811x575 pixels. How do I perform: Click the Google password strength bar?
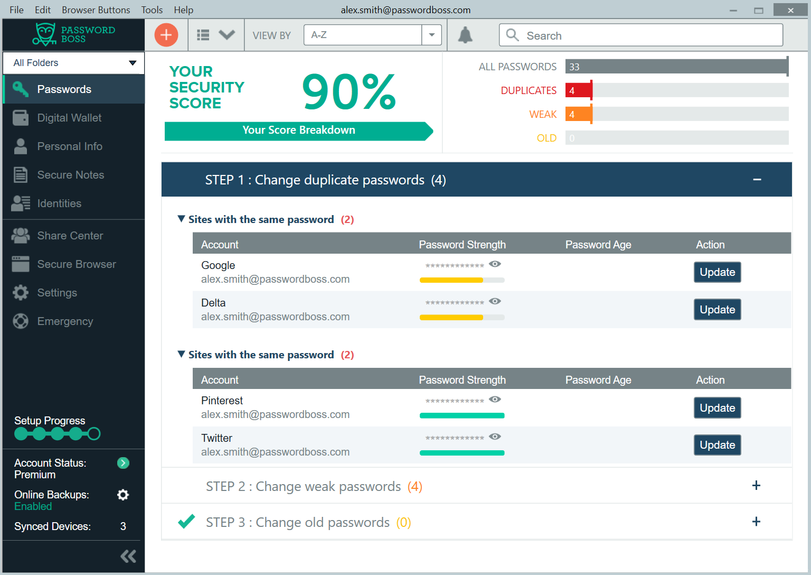[462, 280]
